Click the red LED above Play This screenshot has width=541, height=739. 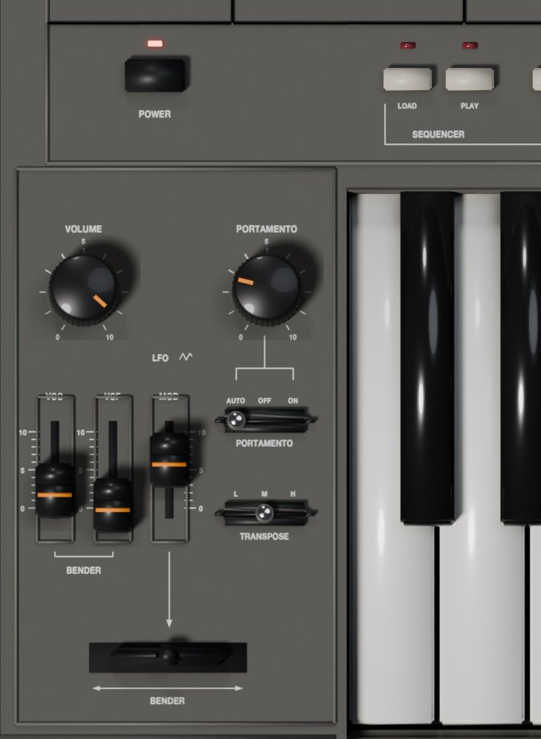click(x=470, y=45)
